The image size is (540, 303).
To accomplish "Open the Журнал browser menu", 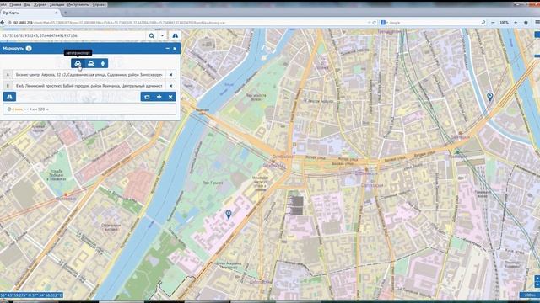I will click(x=40, y=5).
